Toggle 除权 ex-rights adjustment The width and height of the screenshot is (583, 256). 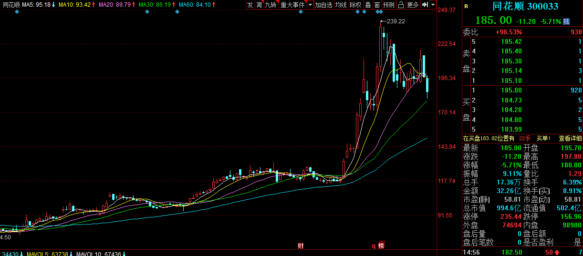[x=355, y=5]
